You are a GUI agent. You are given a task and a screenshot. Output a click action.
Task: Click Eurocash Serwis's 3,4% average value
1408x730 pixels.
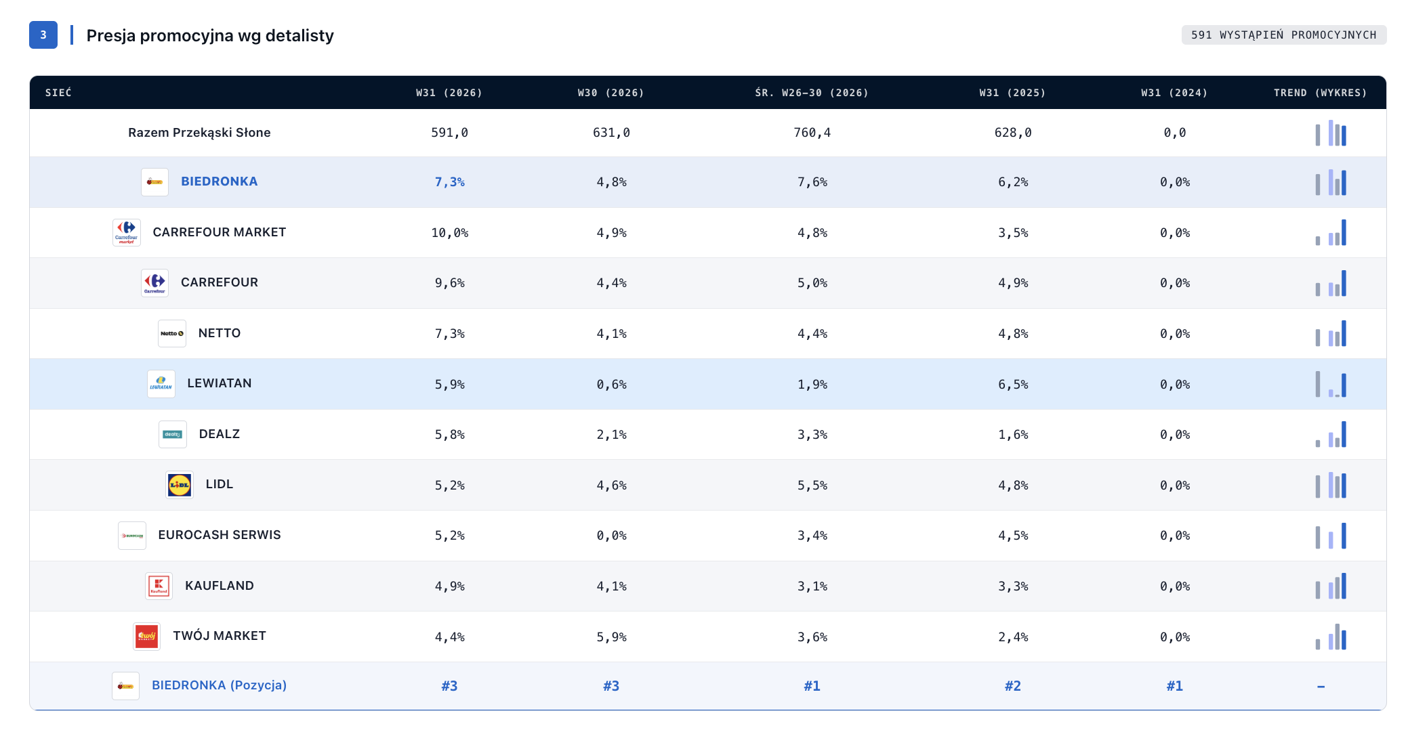point(812,536)
